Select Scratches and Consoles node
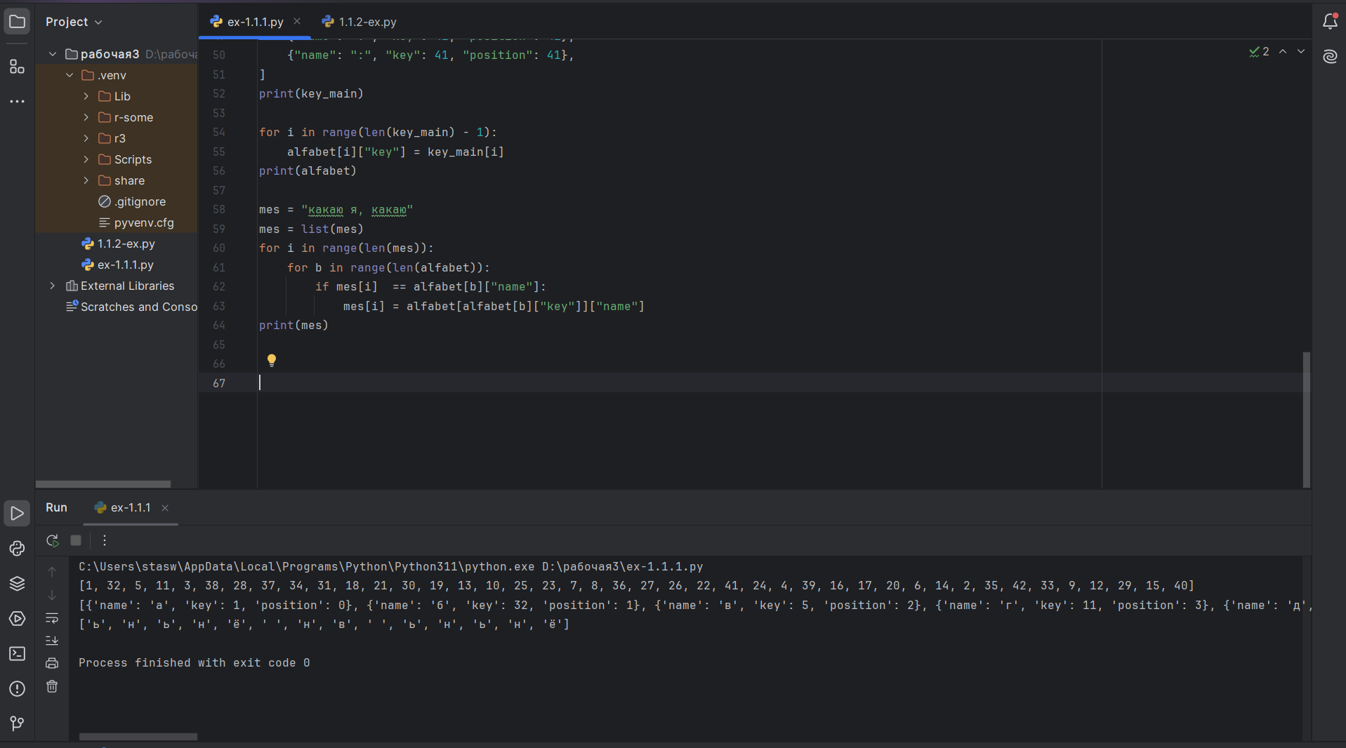 coord(131,307)
